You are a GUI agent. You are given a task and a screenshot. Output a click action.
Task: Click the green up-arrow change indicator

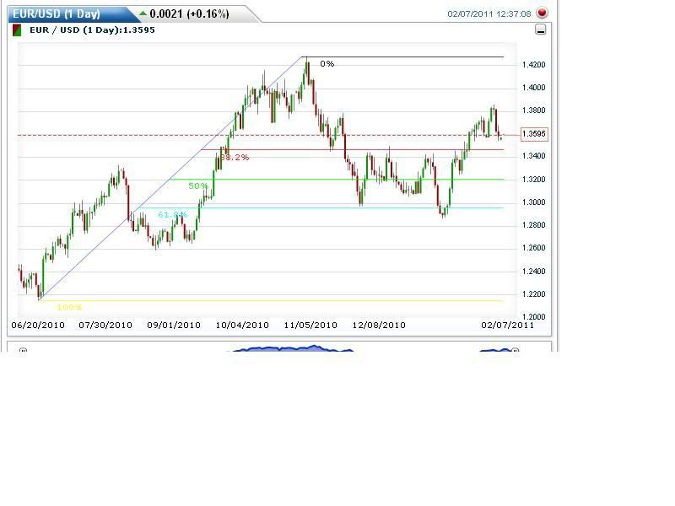(x=143, y=13)
